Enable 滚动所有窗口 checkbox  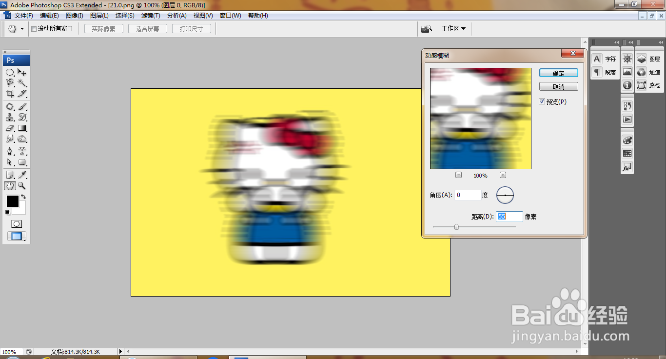tap(34, 29)
